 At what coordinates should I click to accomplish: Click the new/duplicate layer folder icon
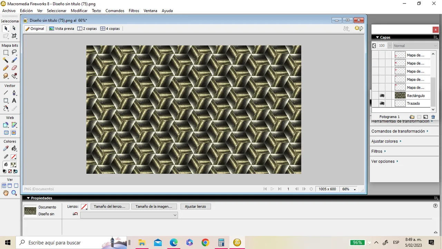point(412,117)
